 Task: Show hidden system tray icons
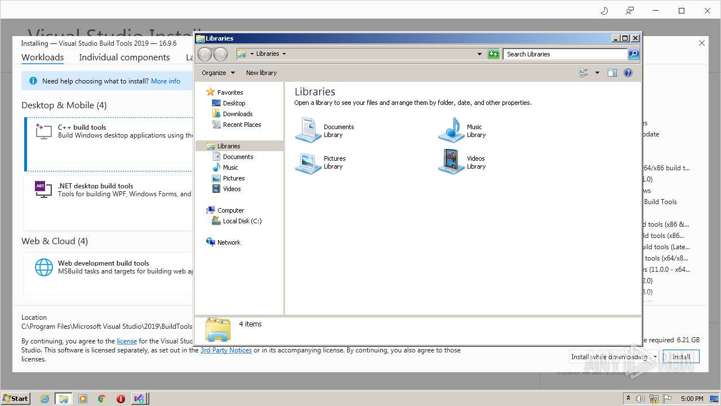point(628,399)
